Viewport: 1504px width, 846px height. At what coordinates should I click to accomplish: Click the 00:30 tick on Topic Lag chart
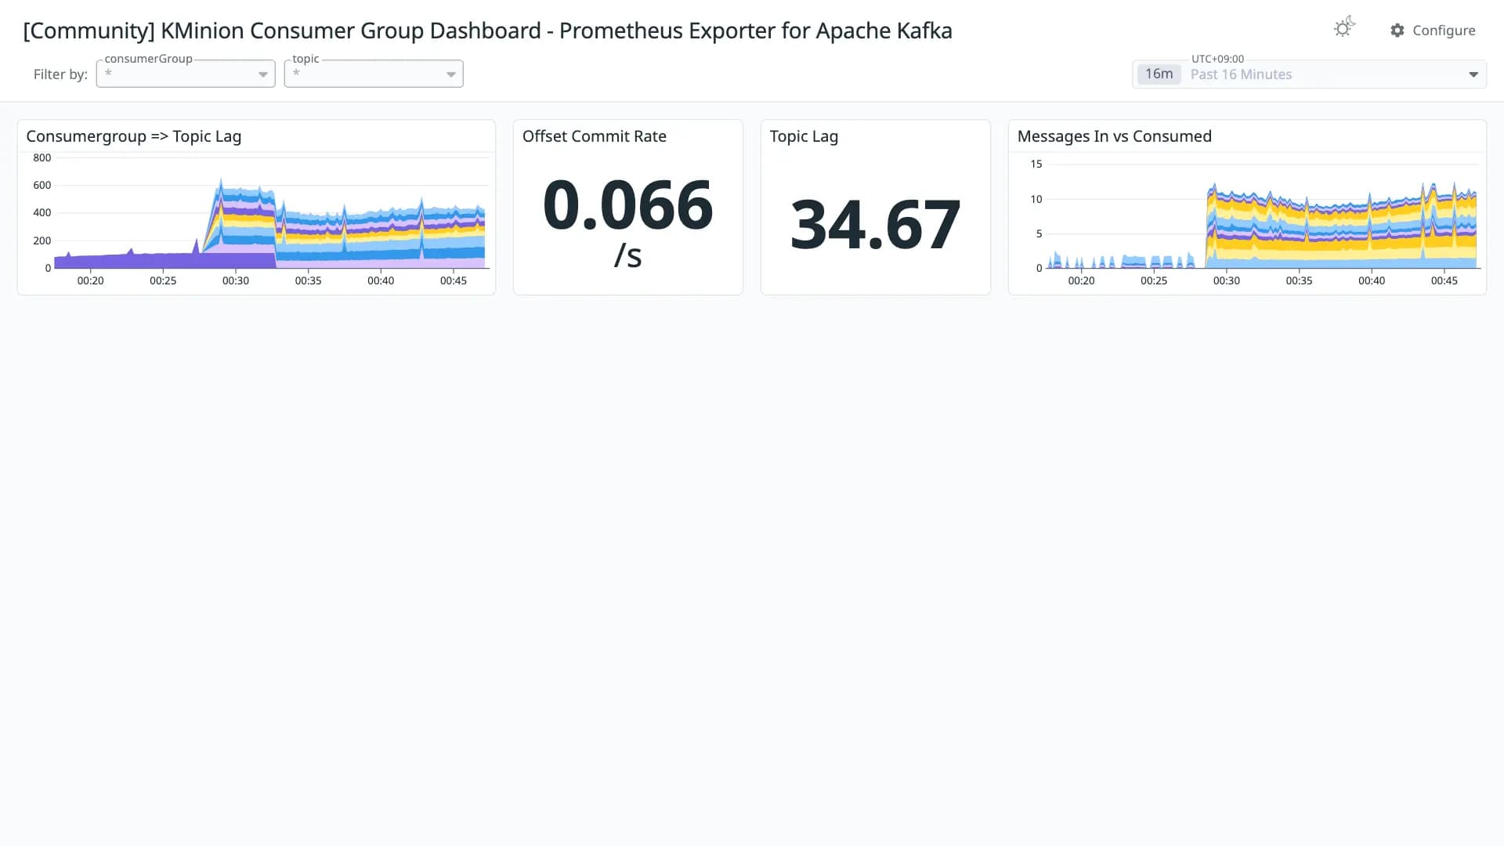[x=236, y=280]
